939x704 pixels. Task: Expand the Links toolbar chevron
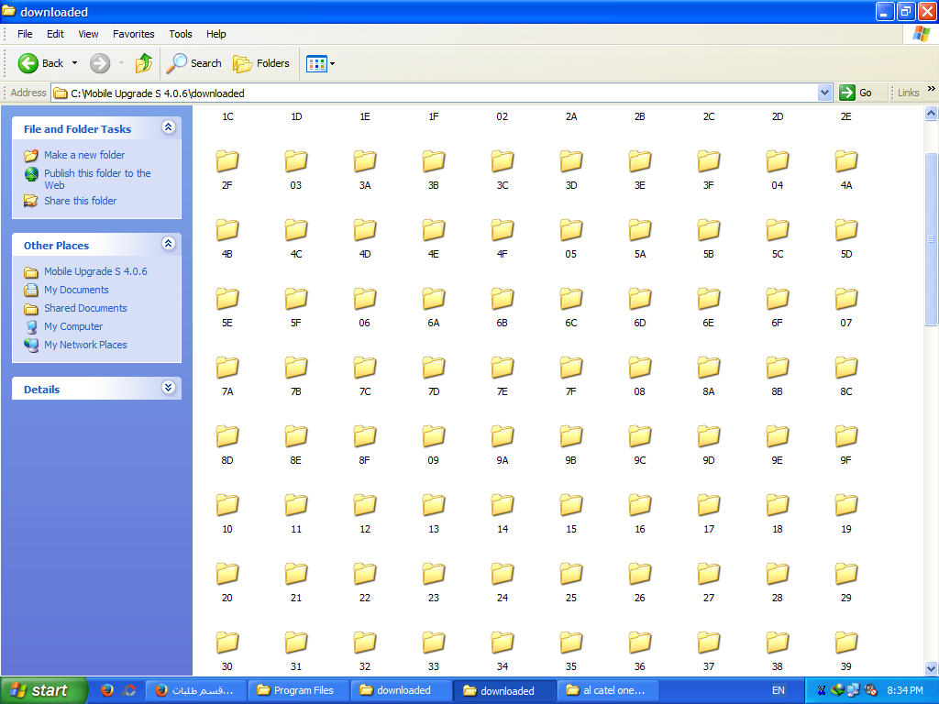(x=932, y=89)
